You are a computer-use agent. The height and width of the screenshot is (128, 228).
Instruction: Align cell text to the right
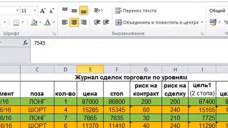(84, 22)
